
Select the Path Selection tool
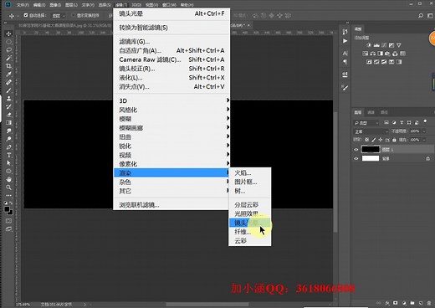coord(9,163)
